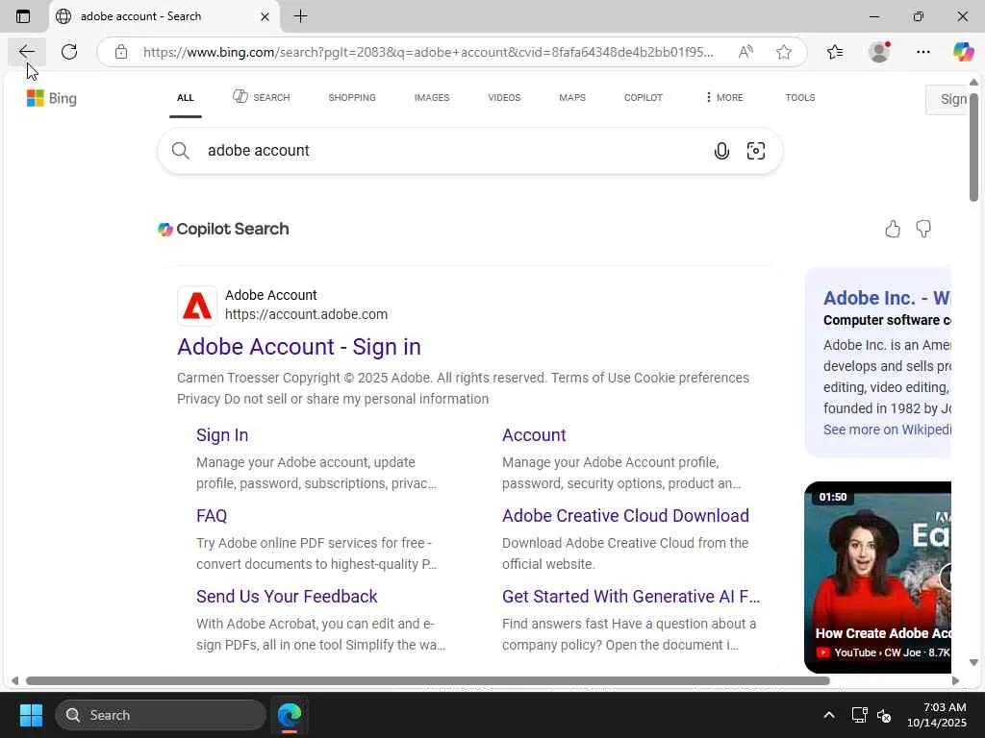The width and height of the screenshot is (985, 738).
Task: Switch to the VIDEOS tab
Action: [504, 97]
